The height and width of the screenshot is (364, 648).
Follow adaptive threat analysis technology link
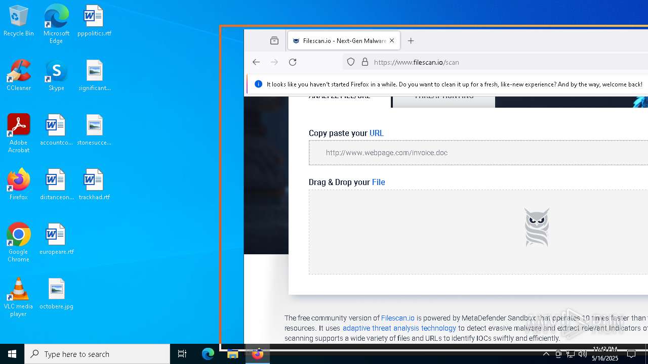click(399, 328)
